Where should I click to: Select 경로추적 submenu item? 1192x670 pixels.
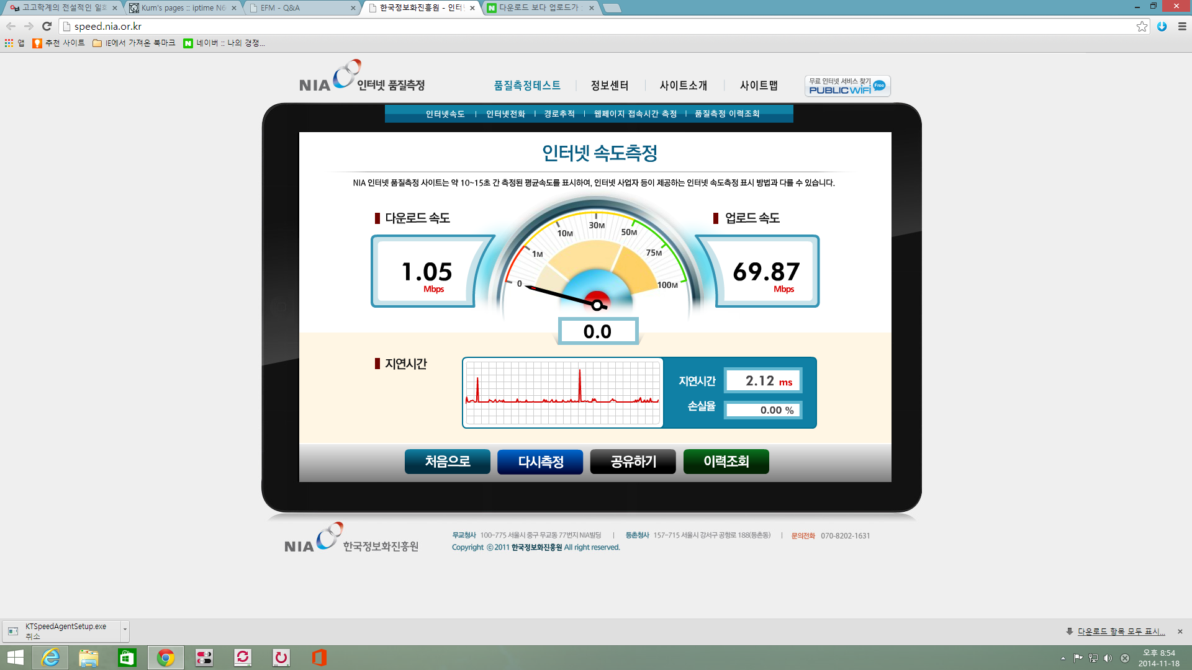tap(559, 114)
